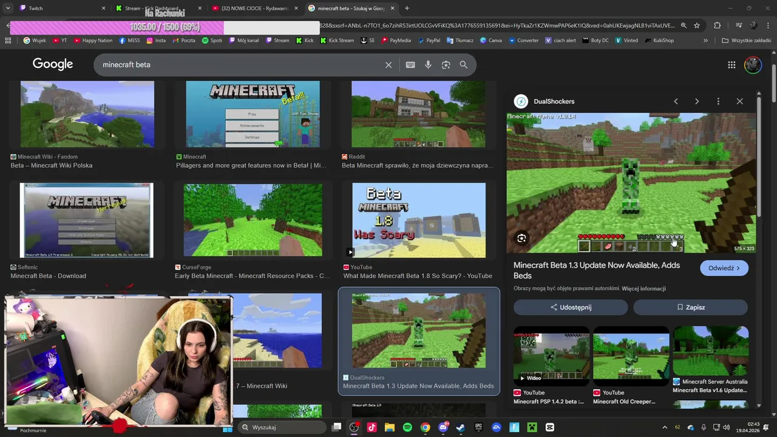Image resolution: width=777 pixels, height=437 pixels.
Task: Open the Minecraft PSP 1.4.2 beta video thumbnail
Action: (x=551, y=356)
